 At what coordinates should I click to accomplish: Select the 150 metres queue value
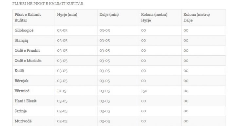point(144,91)
